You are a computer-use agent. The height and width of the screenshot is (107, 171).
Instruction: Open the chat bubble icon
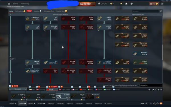pyautogui.click(x=158, y=103)
